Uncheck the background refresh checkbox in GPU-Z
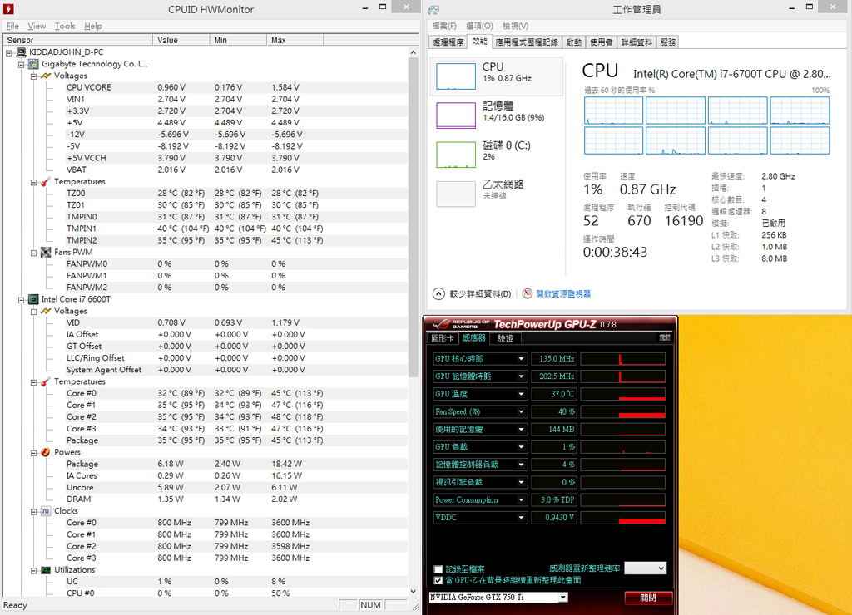This screenshot has width=852, height=615. tap(438, 580)
